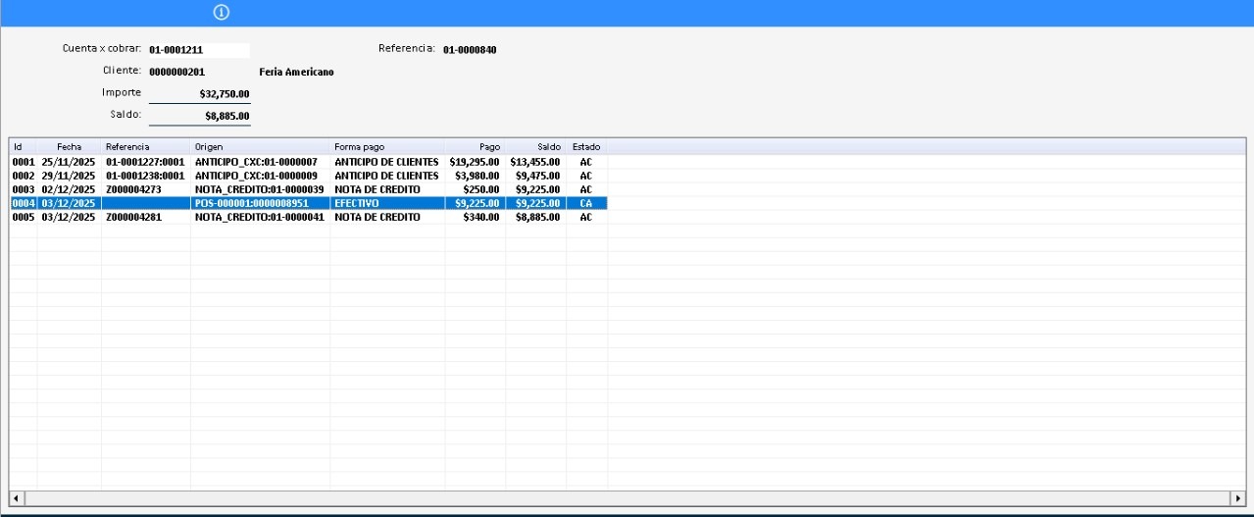Image resolution: width=1254 pixels, height=517 pixels.
Task: Sort table by Fecha column header
Action: [69, 146]
